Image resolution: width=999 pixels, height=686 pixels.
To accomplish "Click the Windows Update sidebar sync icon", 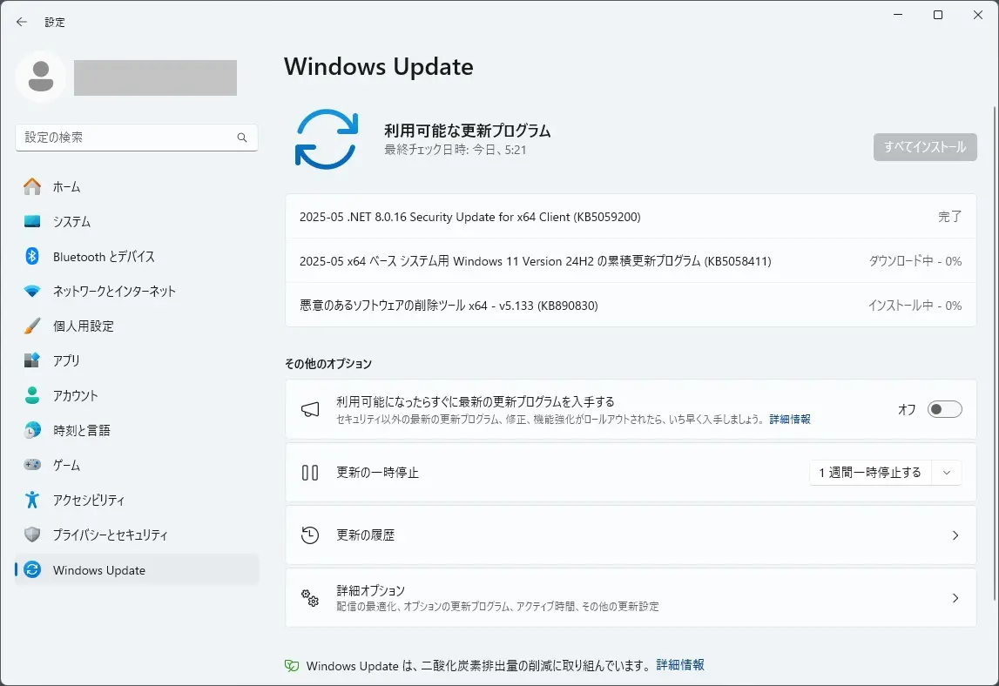I will point(32,569).
